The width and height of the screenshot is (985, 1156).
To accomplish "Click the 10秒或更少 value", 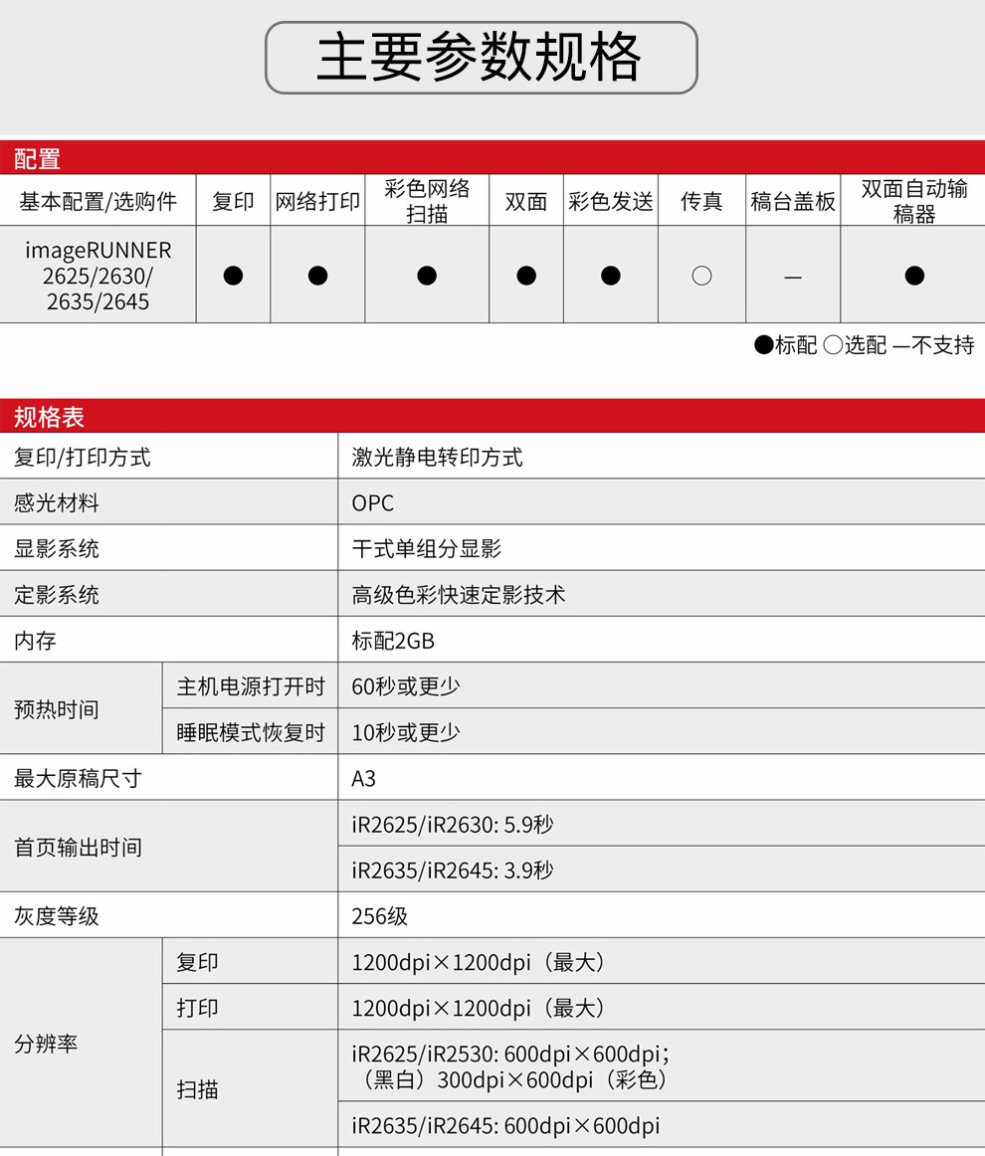I will pos(406,732).
